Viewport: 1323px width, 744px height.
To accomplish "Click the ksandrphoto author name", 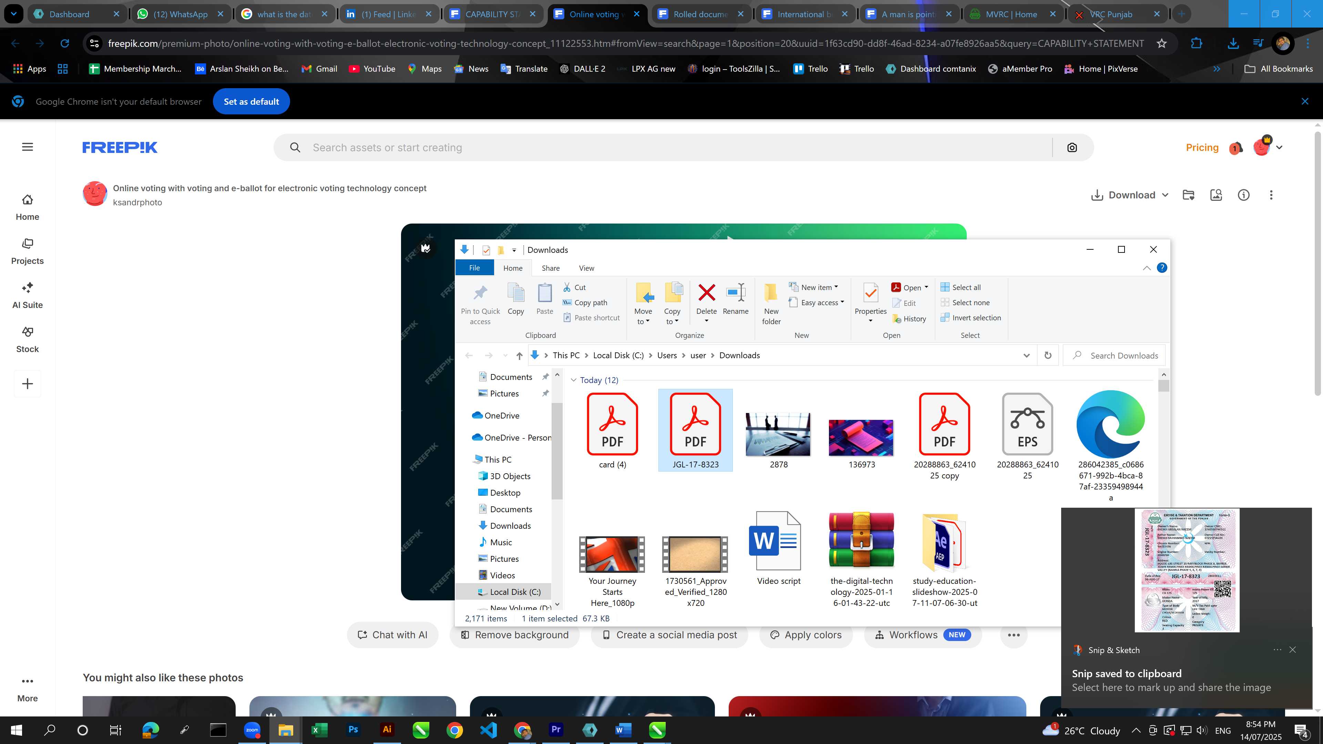I will tap(137, 202).
